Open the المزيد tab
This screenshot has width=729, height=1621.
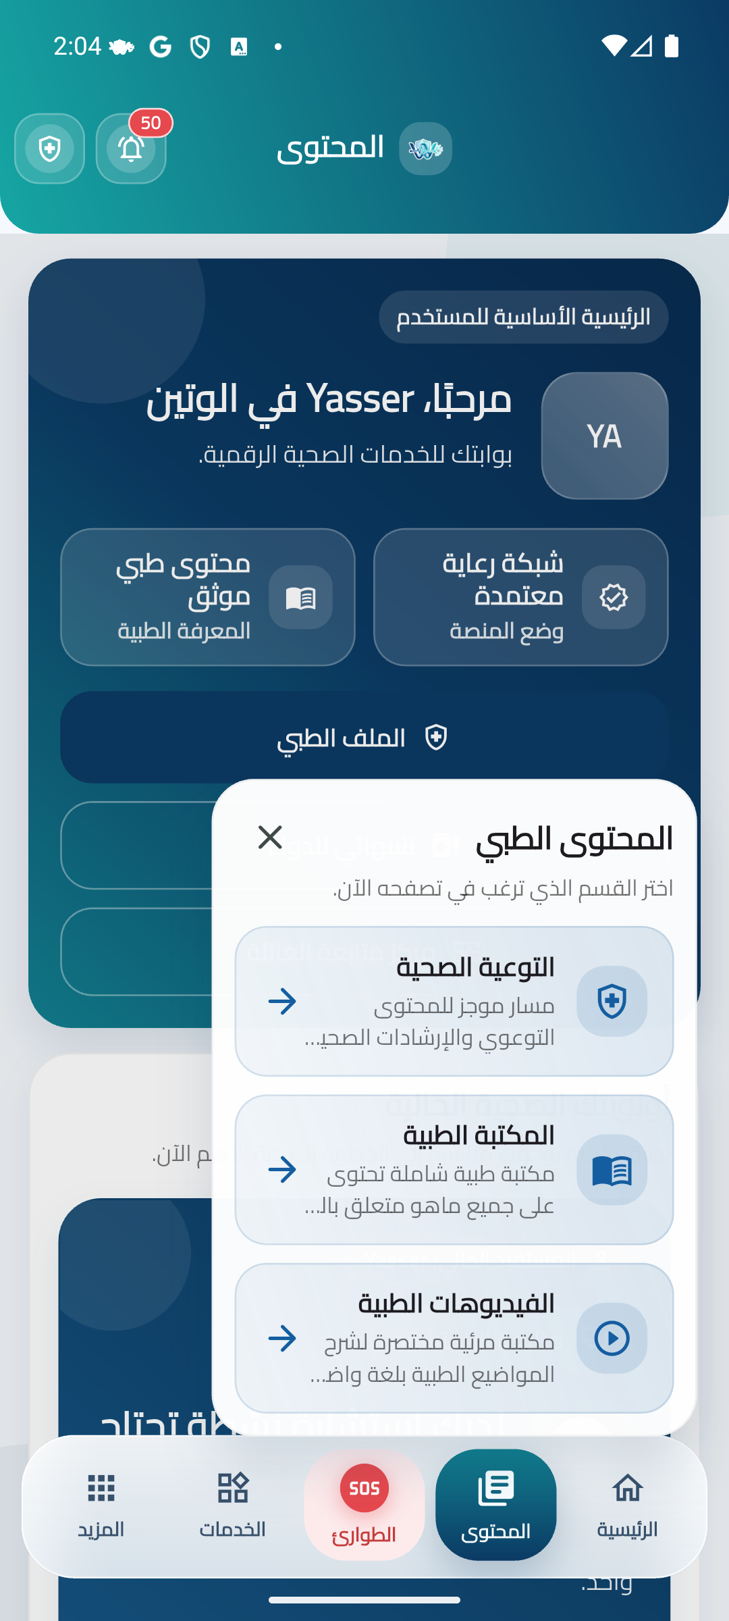[101, 1505]
